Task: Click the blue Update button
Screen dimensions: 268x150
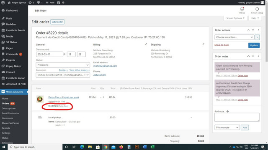Action: [254, 45]
